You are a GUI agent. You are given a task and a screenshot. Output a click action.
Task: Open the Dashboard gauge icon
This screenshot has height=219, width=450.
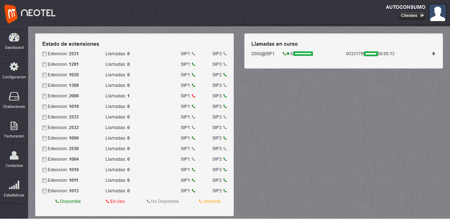14,38
